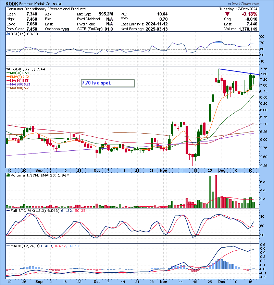Click the 4.25 price axis label
The image size is (274, 285).
(263, 166)
